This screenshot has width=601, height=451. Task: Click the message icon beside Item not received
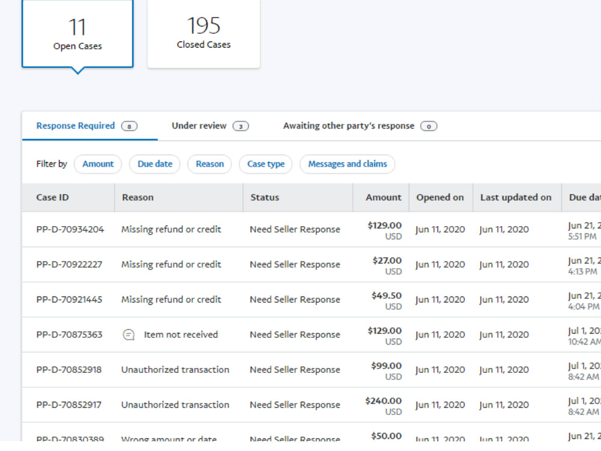[x=129, y=335]
